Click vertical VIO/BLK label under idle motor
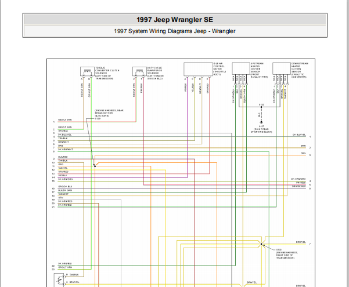Image resolution: width=349 pixels, height=287 pixels. [x=185, y=88]
